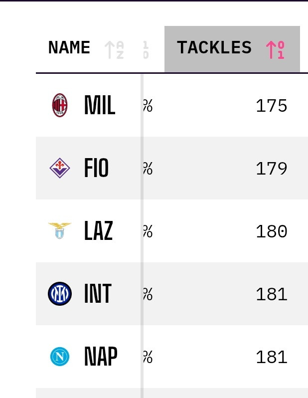Screen dimensions: 308x398
Task: Select the 181 tackles cell in INT row
Action: 271,295
